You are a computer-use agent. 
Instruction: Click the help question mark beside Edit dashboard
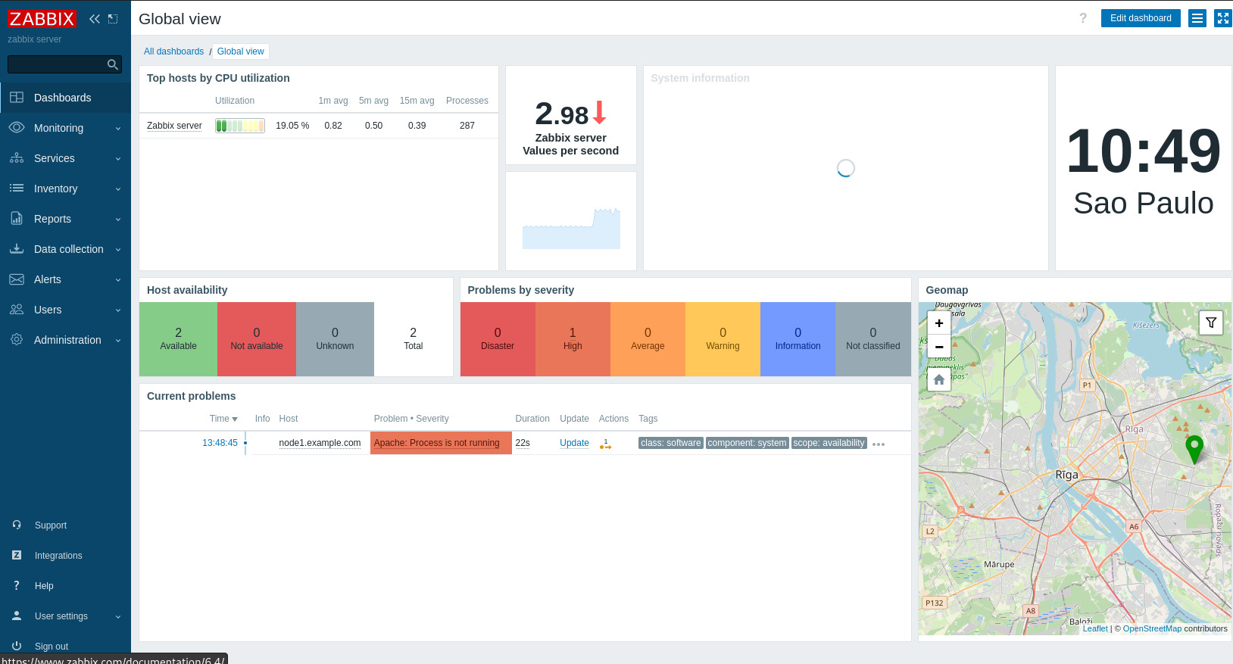tap(1083, 18)
